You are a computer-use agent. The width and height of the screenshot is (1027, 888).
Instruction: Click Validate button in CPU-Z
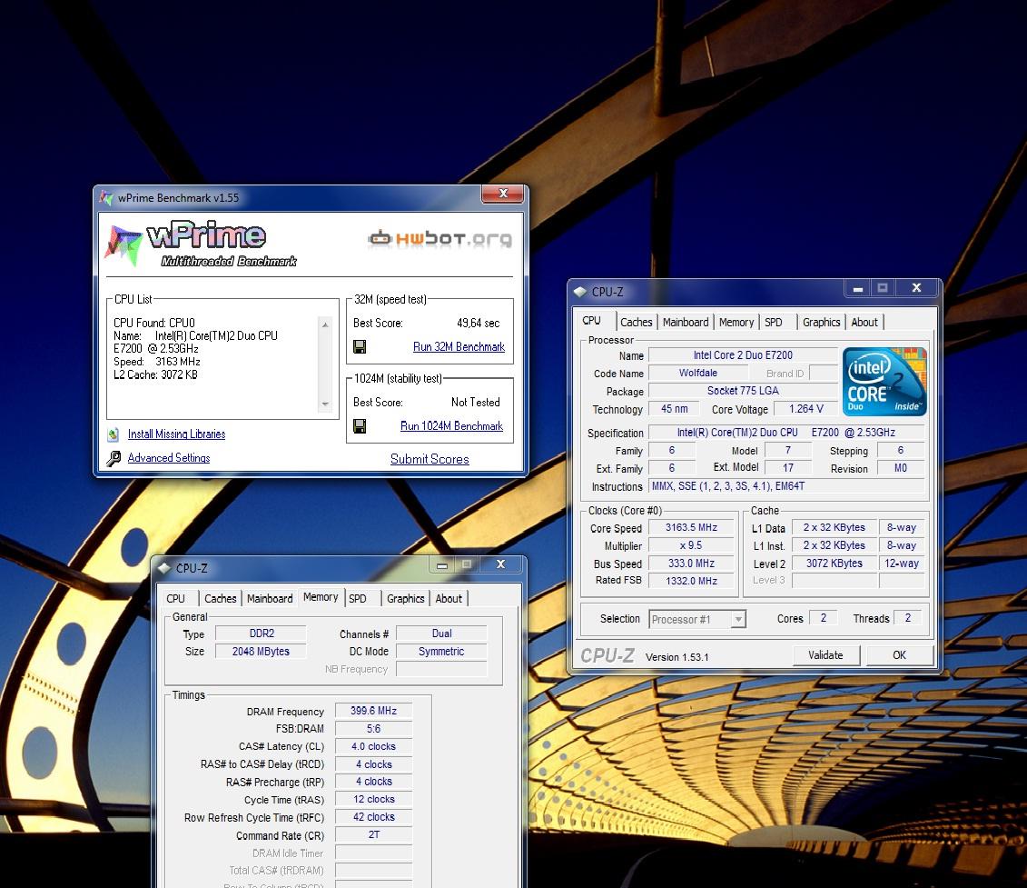click(x=825, y=655)
